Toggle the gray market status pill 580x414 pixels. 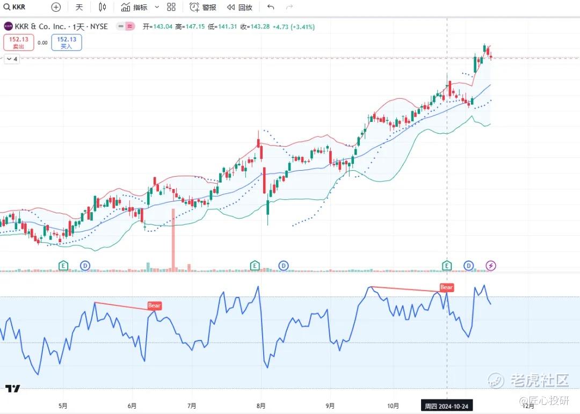(x=121, y=26)
